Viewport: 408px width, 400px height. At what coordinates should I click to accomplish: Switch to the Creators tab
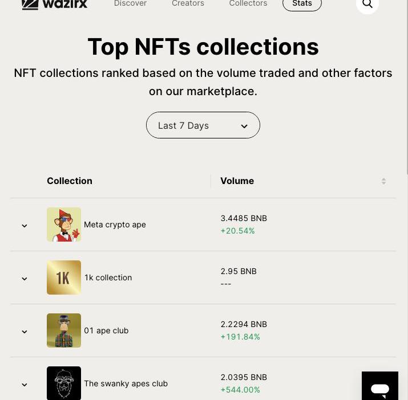[188, 4]
